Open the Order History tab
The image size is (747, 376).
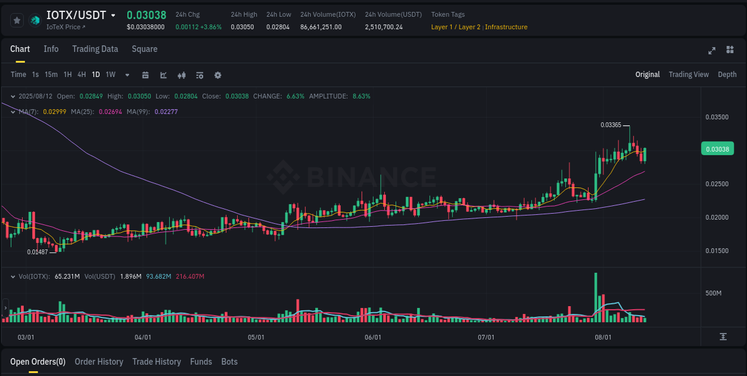(x=99, y=362)
